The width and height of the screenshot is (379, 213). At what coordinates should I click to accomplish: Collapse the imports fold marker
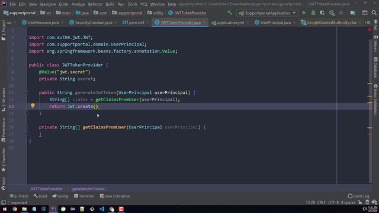(26, 37)
